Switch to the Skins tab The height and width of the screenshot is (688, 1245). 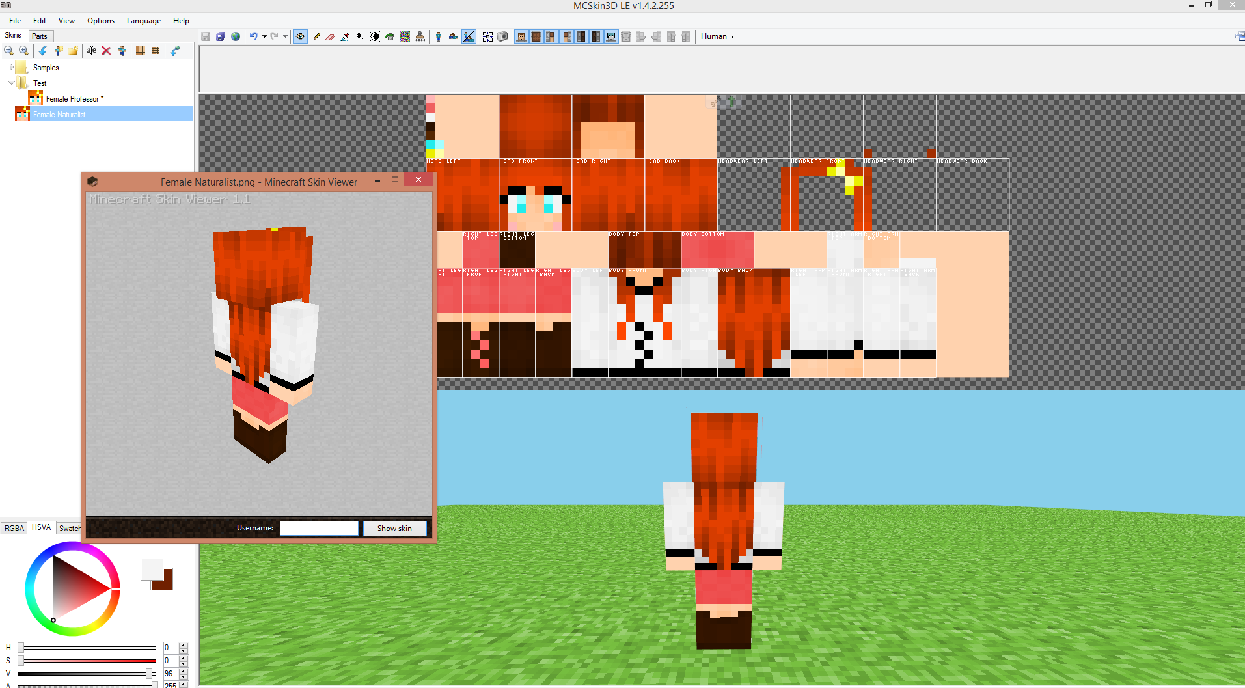click(x=13, y=36)
